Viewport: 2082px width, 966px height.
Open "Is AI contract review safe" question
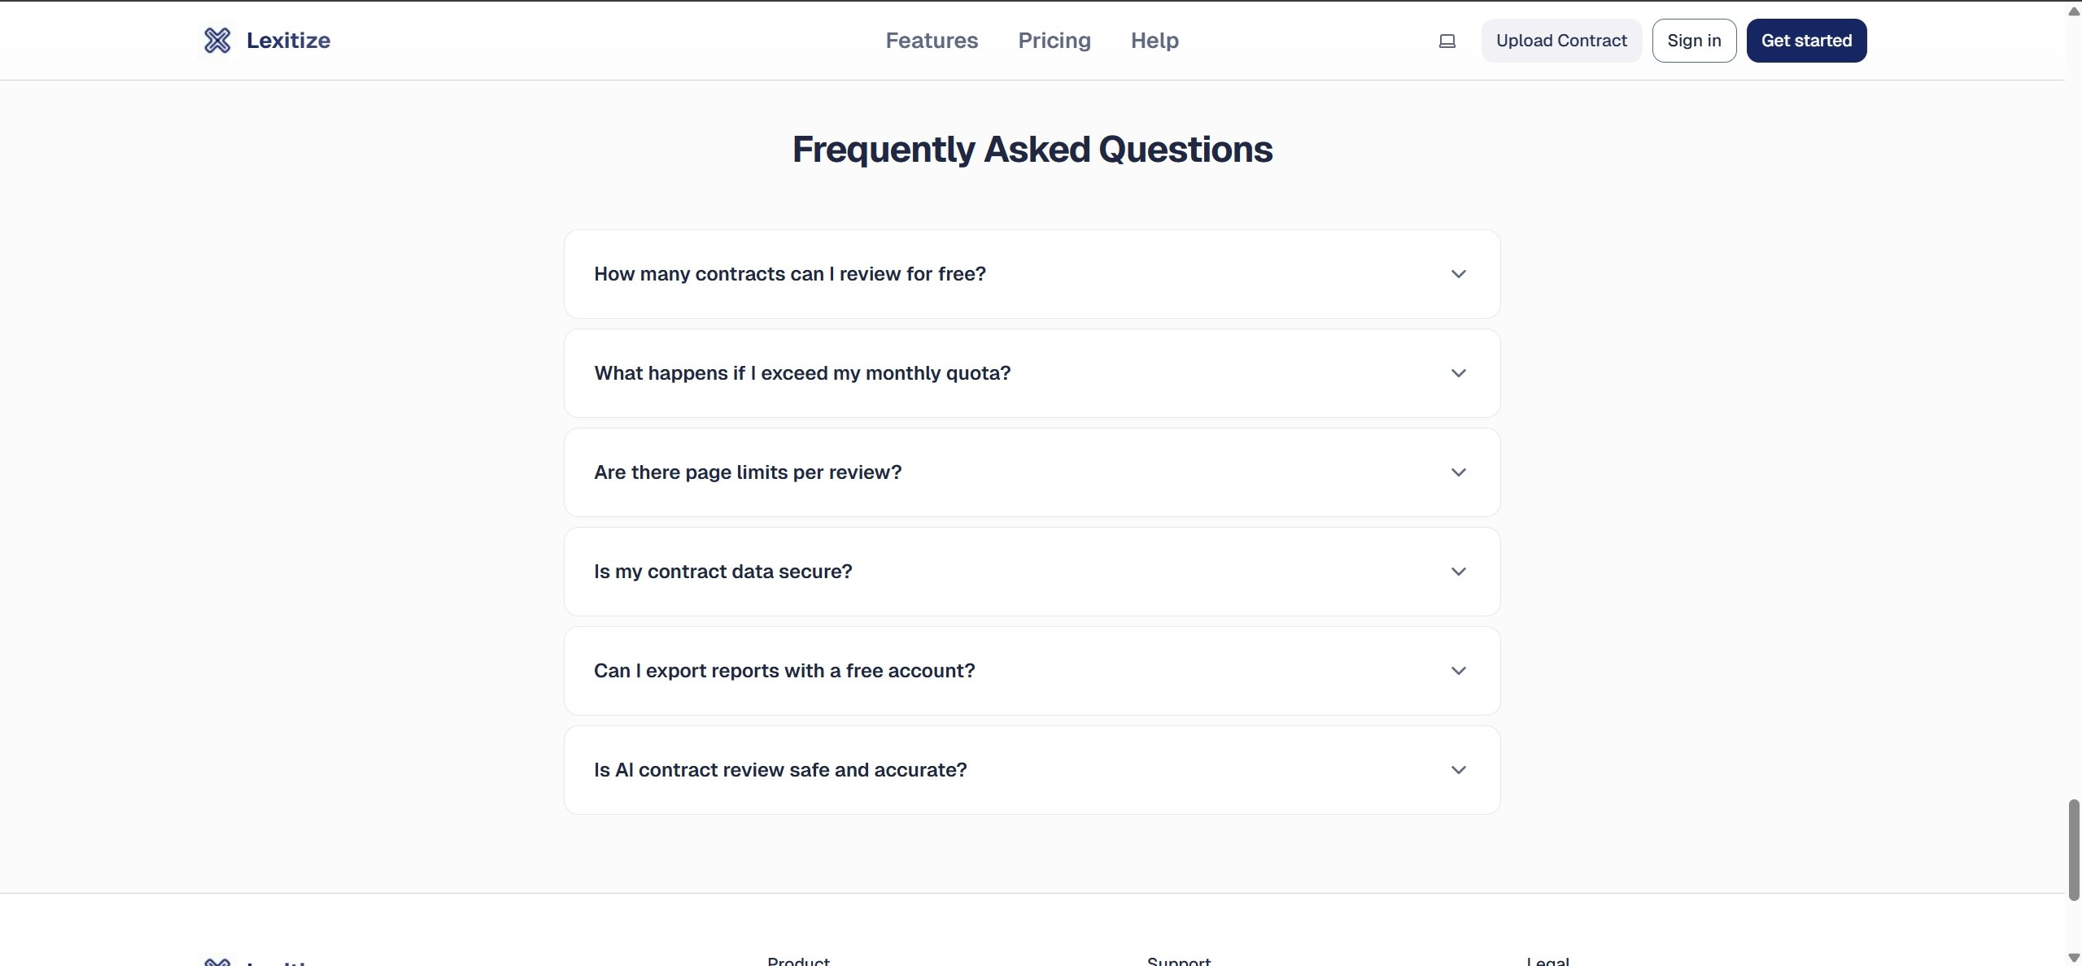tap(779, 770)
